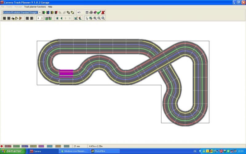This screenshot has width=246, height=154.
Task: Click the green checkmark icon
Action: tap(99, 13)
